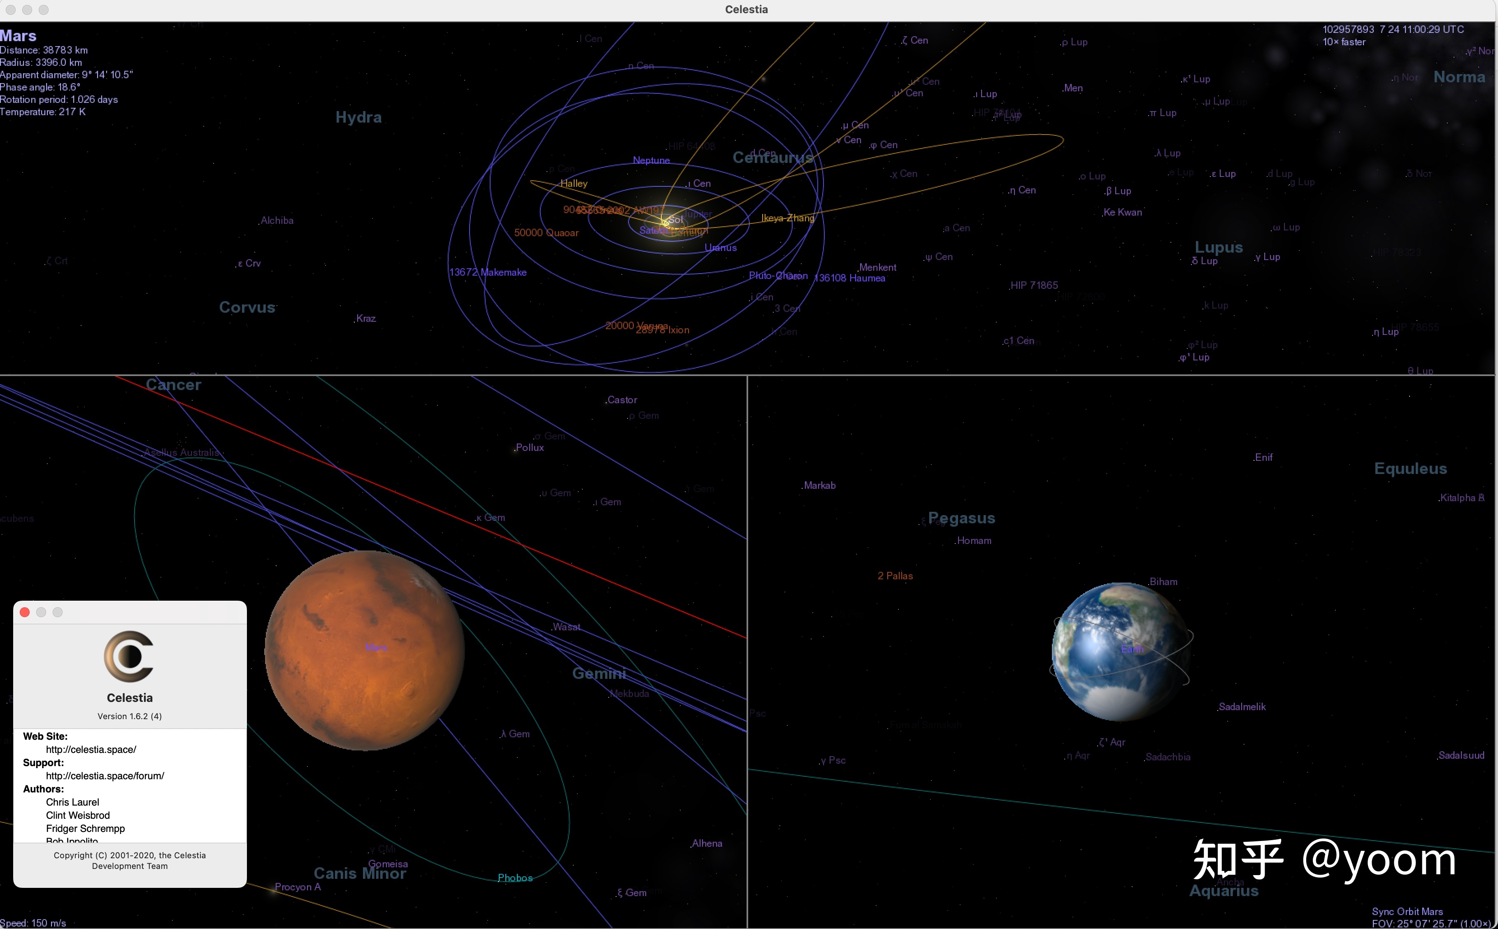Select the star Markab
Viewport: 1498px width, 929px height.
(x=820, y=485)
